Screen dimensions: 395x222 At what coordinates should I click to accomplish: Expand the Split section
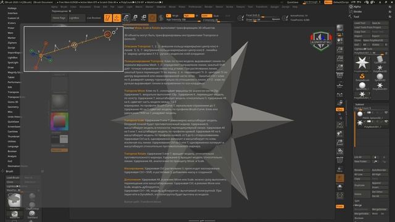[x=357, y=201]
